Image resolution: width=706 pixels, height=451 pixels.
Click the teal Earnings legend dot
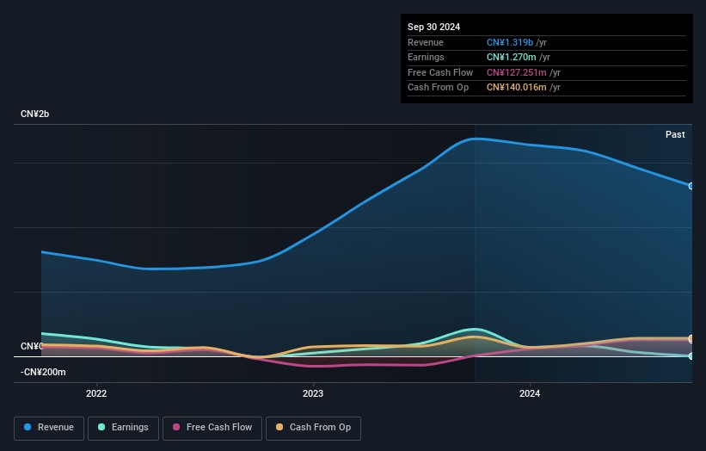[101, 427]
